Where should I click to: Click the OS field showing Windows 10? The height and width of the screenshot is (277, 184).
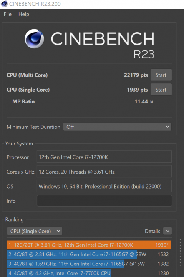[x=104, y=186]
